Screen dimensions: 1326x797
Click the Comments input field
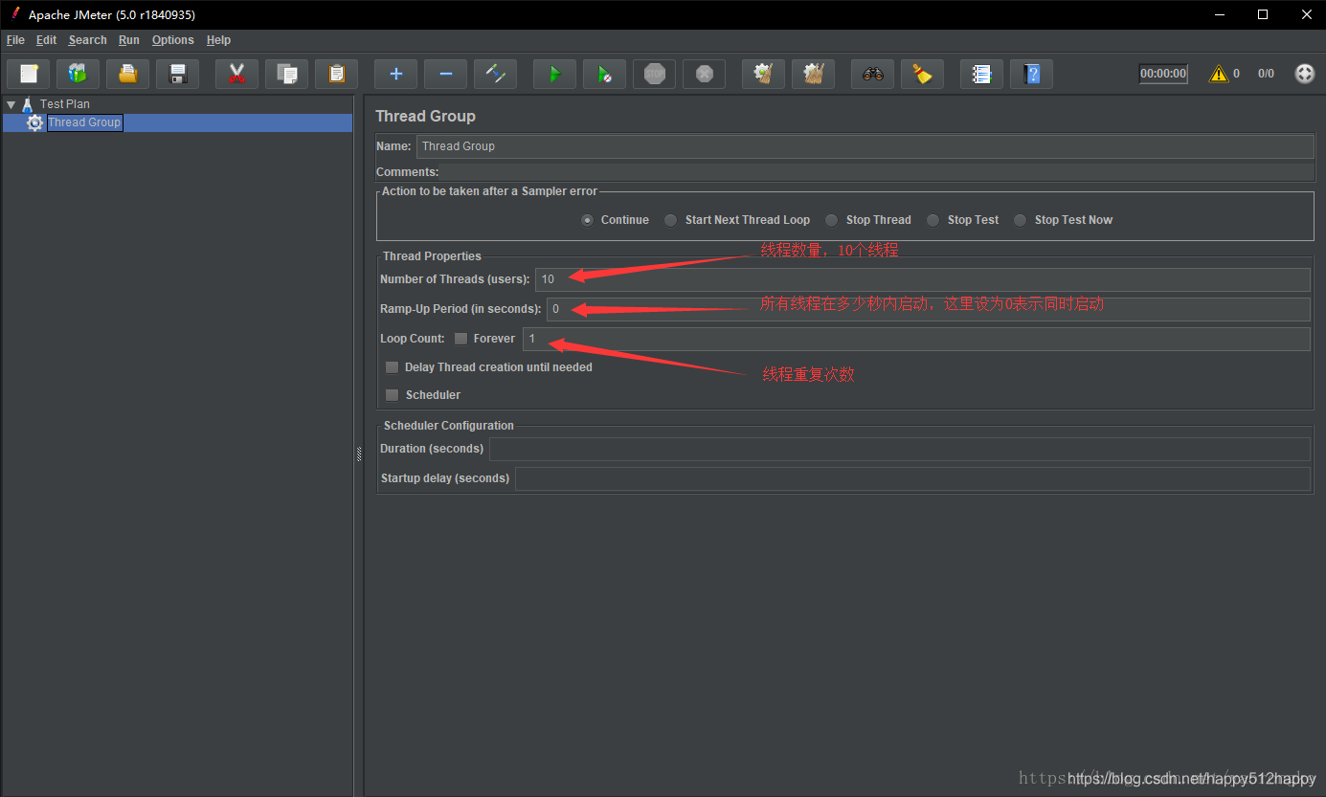tap(877, 172)
